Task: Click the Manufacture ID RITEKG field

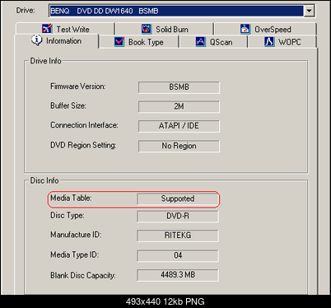Action: 178,236
